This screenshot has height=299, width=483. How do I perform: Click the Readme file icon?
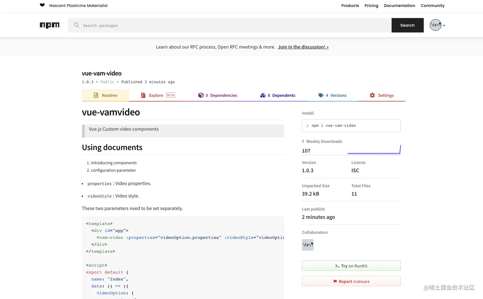pyautogui.click(x=96, y=95)
